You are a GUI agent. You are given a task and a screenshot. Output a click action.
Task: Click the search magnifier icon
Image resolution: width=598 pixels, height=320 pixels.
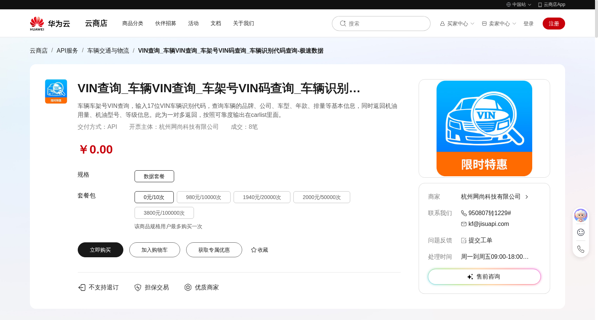coord(343,24)
